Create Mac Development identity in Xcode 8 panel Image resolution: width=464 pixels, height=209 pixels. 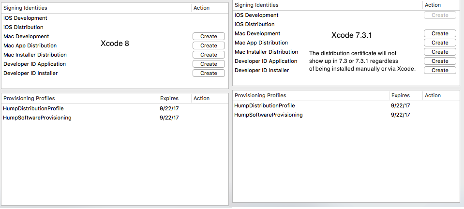209,36
